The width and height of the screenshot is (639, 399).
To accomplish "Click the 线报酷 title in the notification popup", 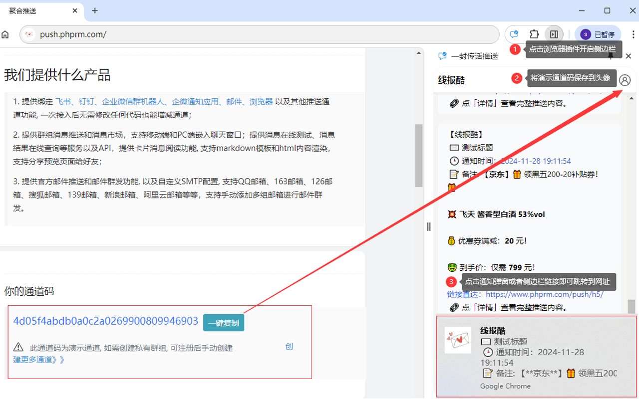I will tap(493, 331).
